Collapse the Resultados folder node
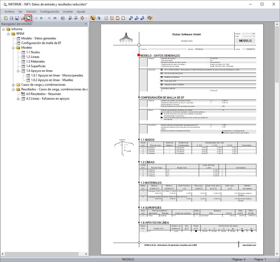The width and height of the screenshot is (280, 262). pyautogui.click(x=13, y=90)
